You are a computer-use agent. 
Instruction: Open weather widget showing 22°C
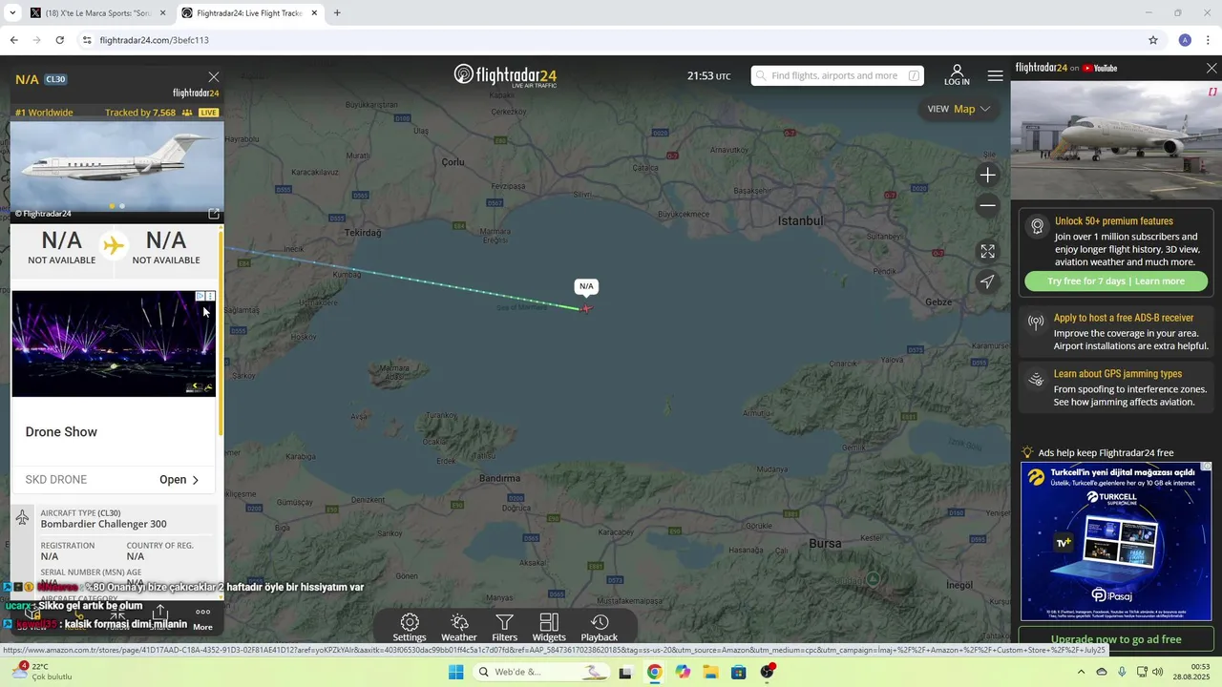pos(41,672)
